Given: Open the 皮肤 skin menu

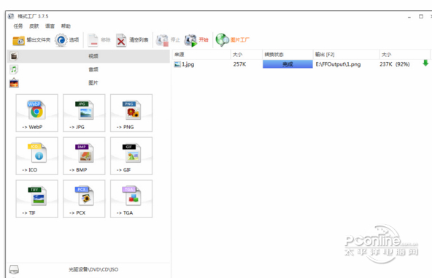Looking at the screenshot, I should coord(34,26).
